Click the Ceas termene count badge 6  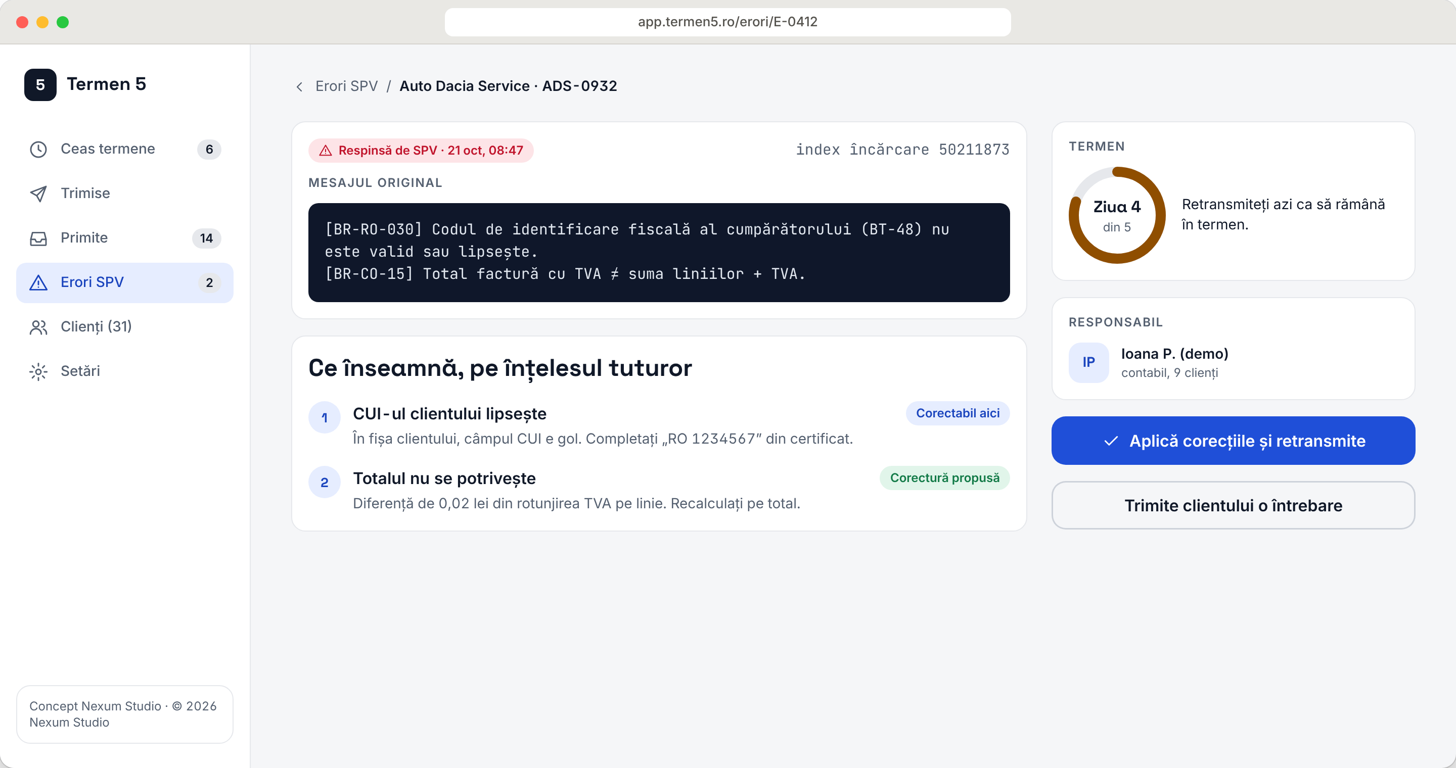209,149
